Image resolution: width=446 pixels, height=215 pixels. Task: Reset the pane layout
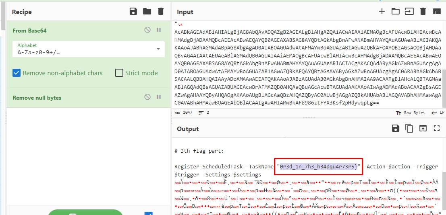pyautogui.click(x=437, y=11)
